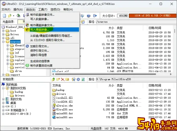The width and height of the screenshot is (177, 131).
Task: Expand the etwprov subfolder node
Action: click(x=8, y=49)
